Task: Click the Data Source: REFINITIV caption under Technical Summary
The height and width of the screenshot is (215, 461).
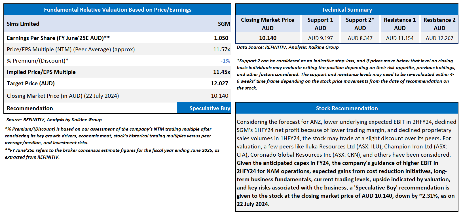Action: [287, 47]
